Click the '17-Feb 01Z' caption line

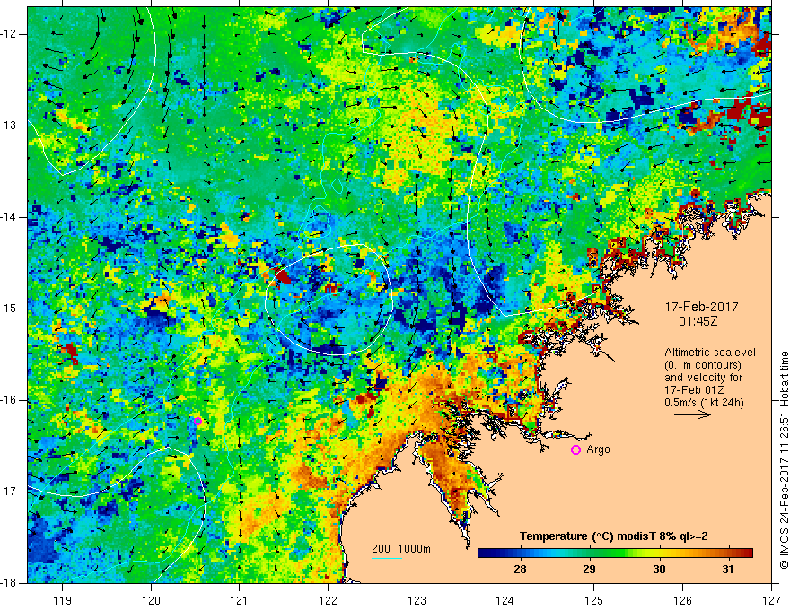pos(697,390)
